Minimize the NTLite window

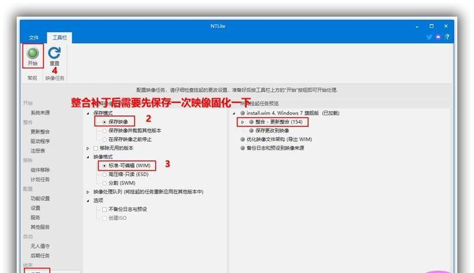(x=417, y=26)
